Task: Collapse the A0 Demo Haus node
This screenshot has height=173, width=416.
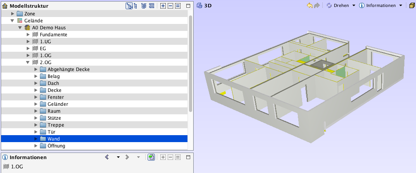Action: (x=20, y=27)
